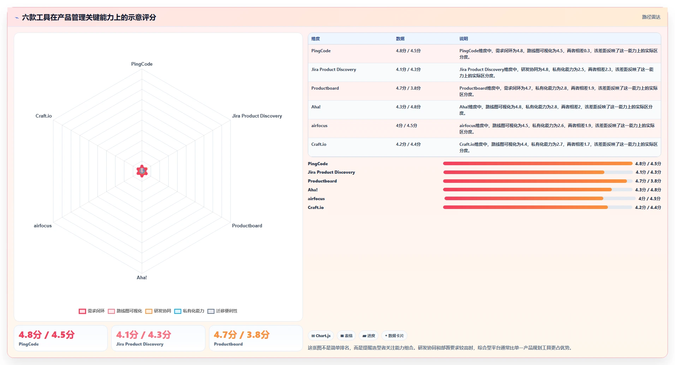Click the PingCode description text in table
Viewport: 675px width, 365px height.
click(558, 54)
